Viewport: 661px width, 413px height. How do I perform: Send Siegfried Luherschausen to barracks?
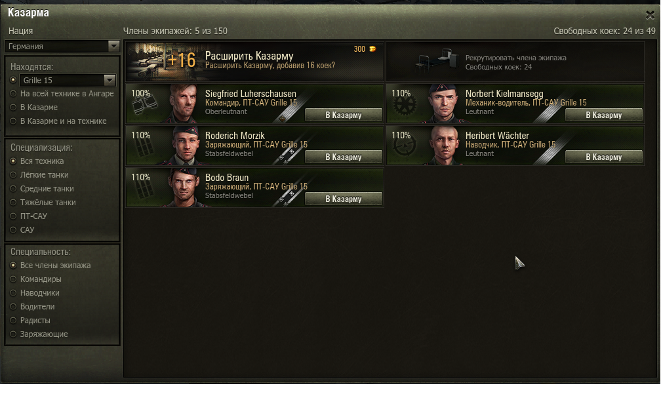(x=344, y=115)
